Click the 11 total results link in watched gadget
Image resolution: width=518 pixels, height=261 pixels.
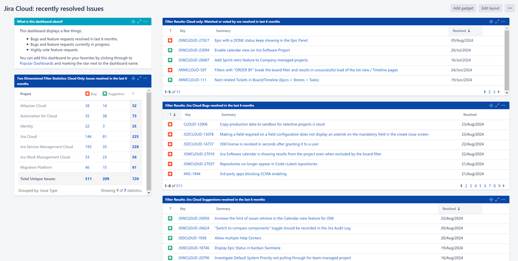point(178,92)
